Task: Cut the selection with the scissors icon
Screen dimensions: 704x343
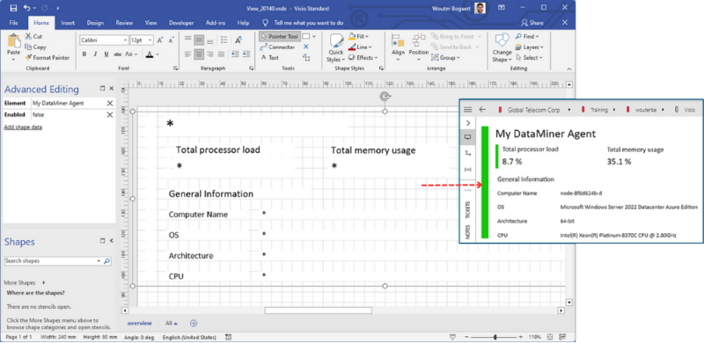Action: click(33, 37)
